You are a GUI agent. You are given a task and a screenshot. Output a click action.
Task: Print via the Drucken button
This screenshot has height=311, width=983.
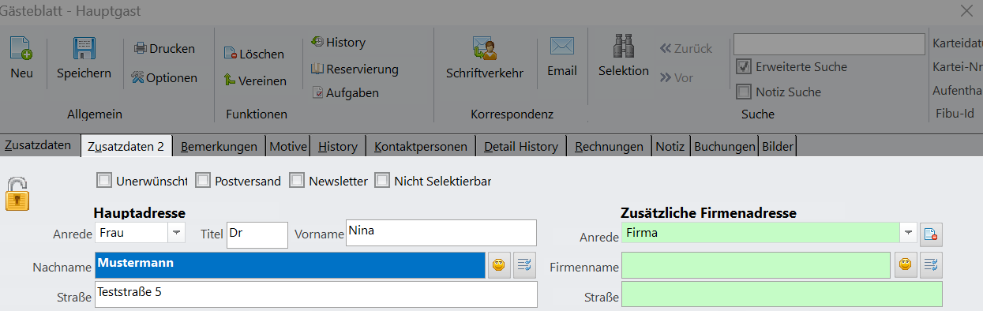164,48
